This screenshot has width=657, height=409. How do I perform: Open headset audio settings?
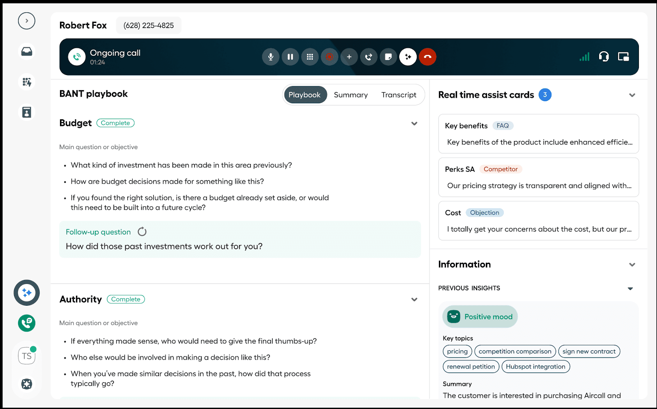tap(604, 57)
